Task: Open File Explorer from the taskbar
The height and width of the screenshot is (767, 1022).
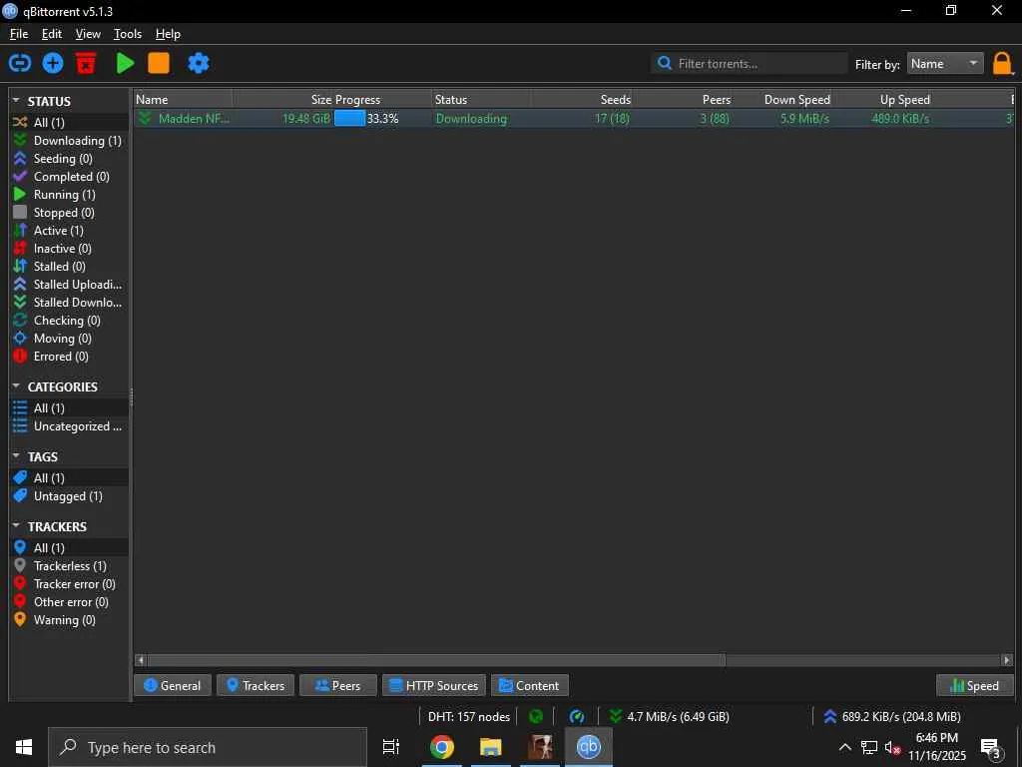Action: pos(490,747)
